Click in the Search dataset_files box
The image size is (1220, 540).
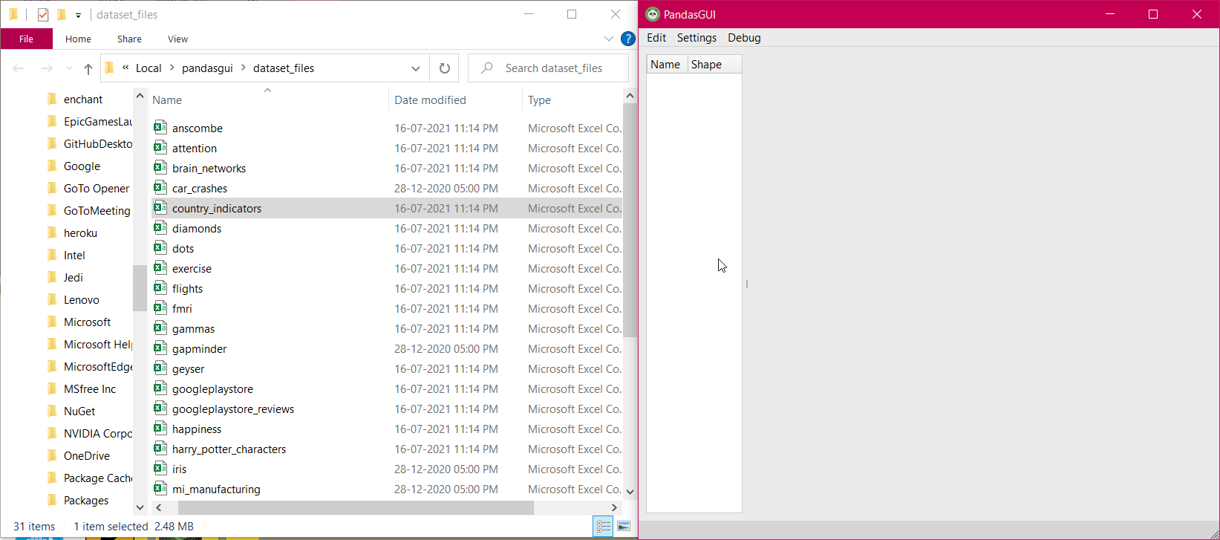(x=554, y=68)
